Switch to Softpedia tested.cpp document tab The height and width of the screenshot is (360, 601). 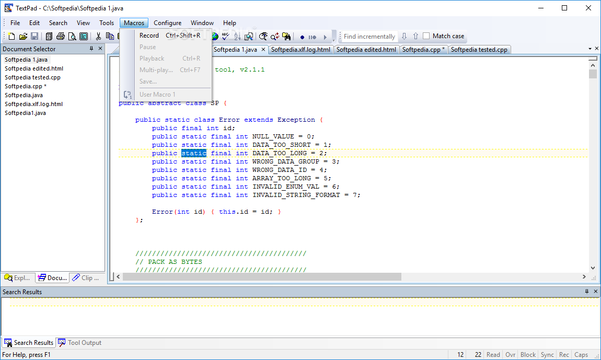click(479, 50)
